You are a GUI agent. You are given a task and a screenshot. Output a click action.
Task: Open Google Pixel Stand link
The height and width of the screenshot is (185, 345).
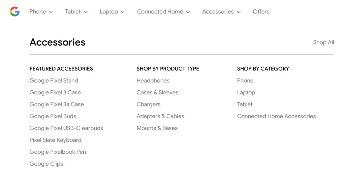54,81
